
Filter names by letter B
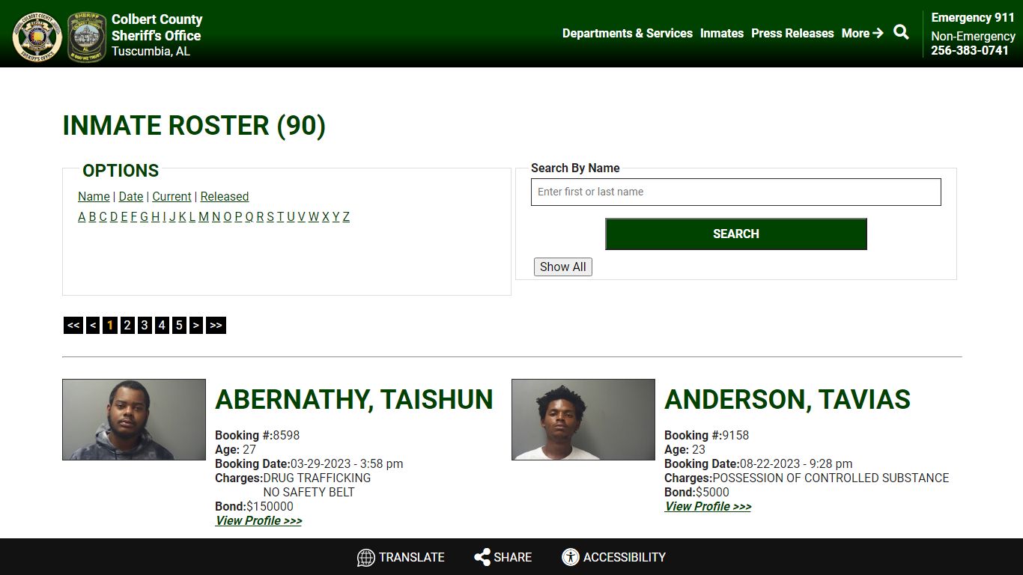click(92, 216)
